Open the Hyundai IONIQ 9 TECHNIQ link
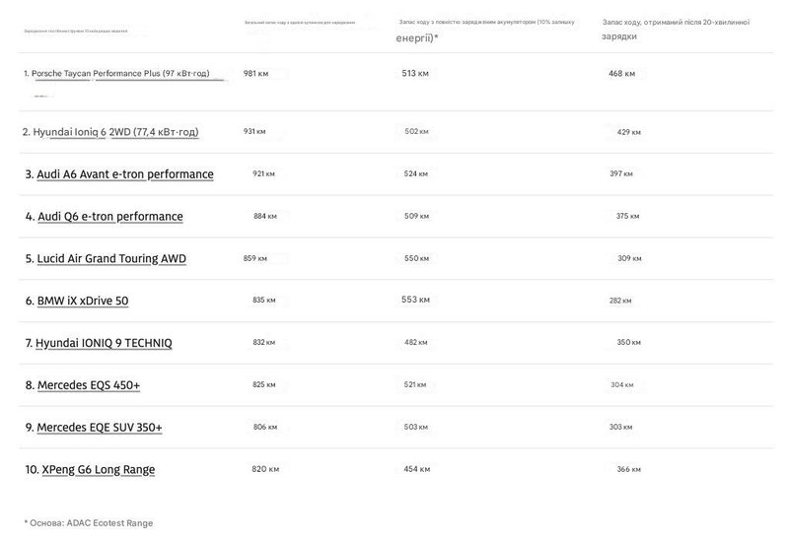Image resolution: width=789 pixels, height=541 pixels. coord(104,343)
